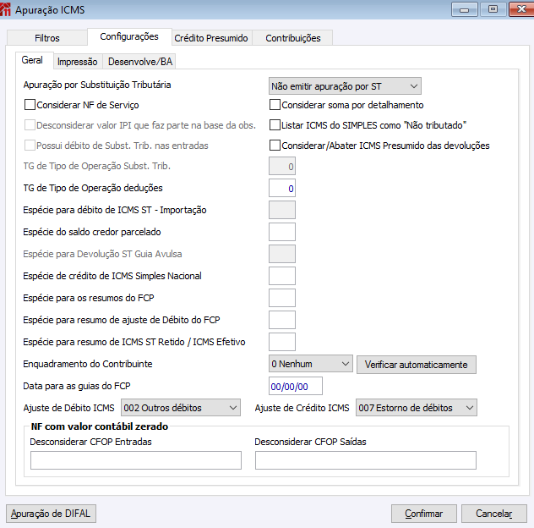The image size is (534, 528).
Task: Click Espécie para Devolução ST Guia Avulsa field
Action: coord(282,254)
